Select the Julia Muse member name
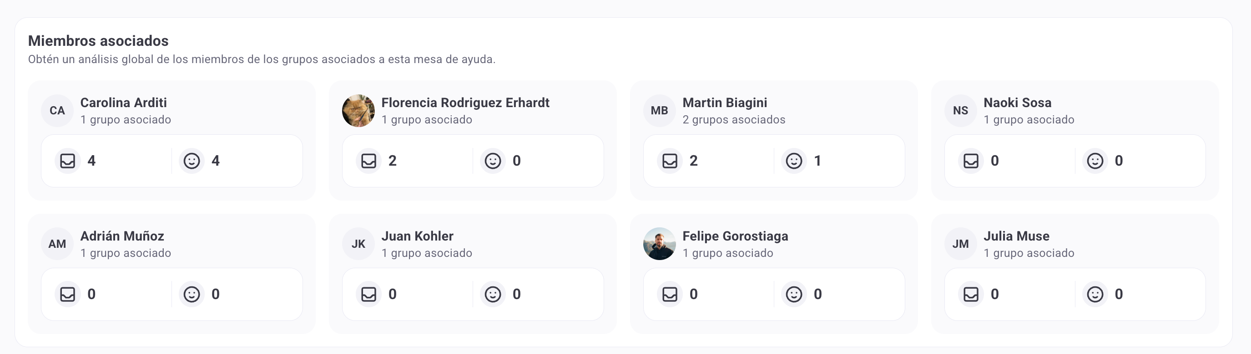 tap(1016, 236)
